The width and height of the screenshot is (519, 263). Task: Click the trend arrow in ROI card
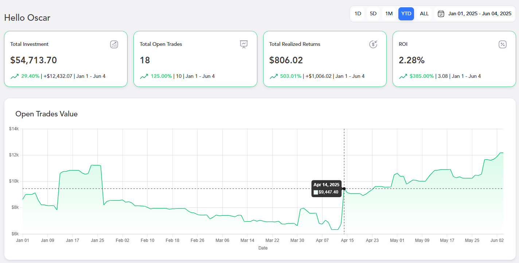(403, 76)
